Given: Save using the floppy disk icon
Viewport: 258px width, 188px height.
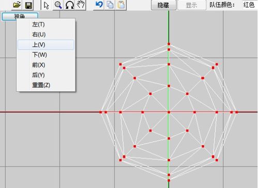Looking at the screenshot, I should (28, 5).
